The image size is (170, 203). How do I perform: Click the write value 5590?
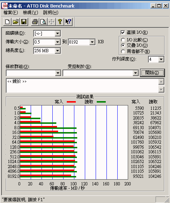click(x=139, y=108)
